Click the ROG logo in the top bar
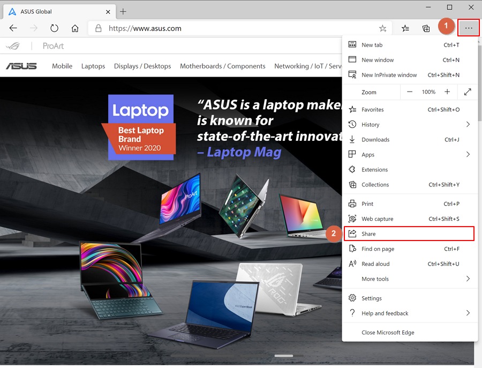Viewport: 482px width, 368px height. click(x=13, y=46)
